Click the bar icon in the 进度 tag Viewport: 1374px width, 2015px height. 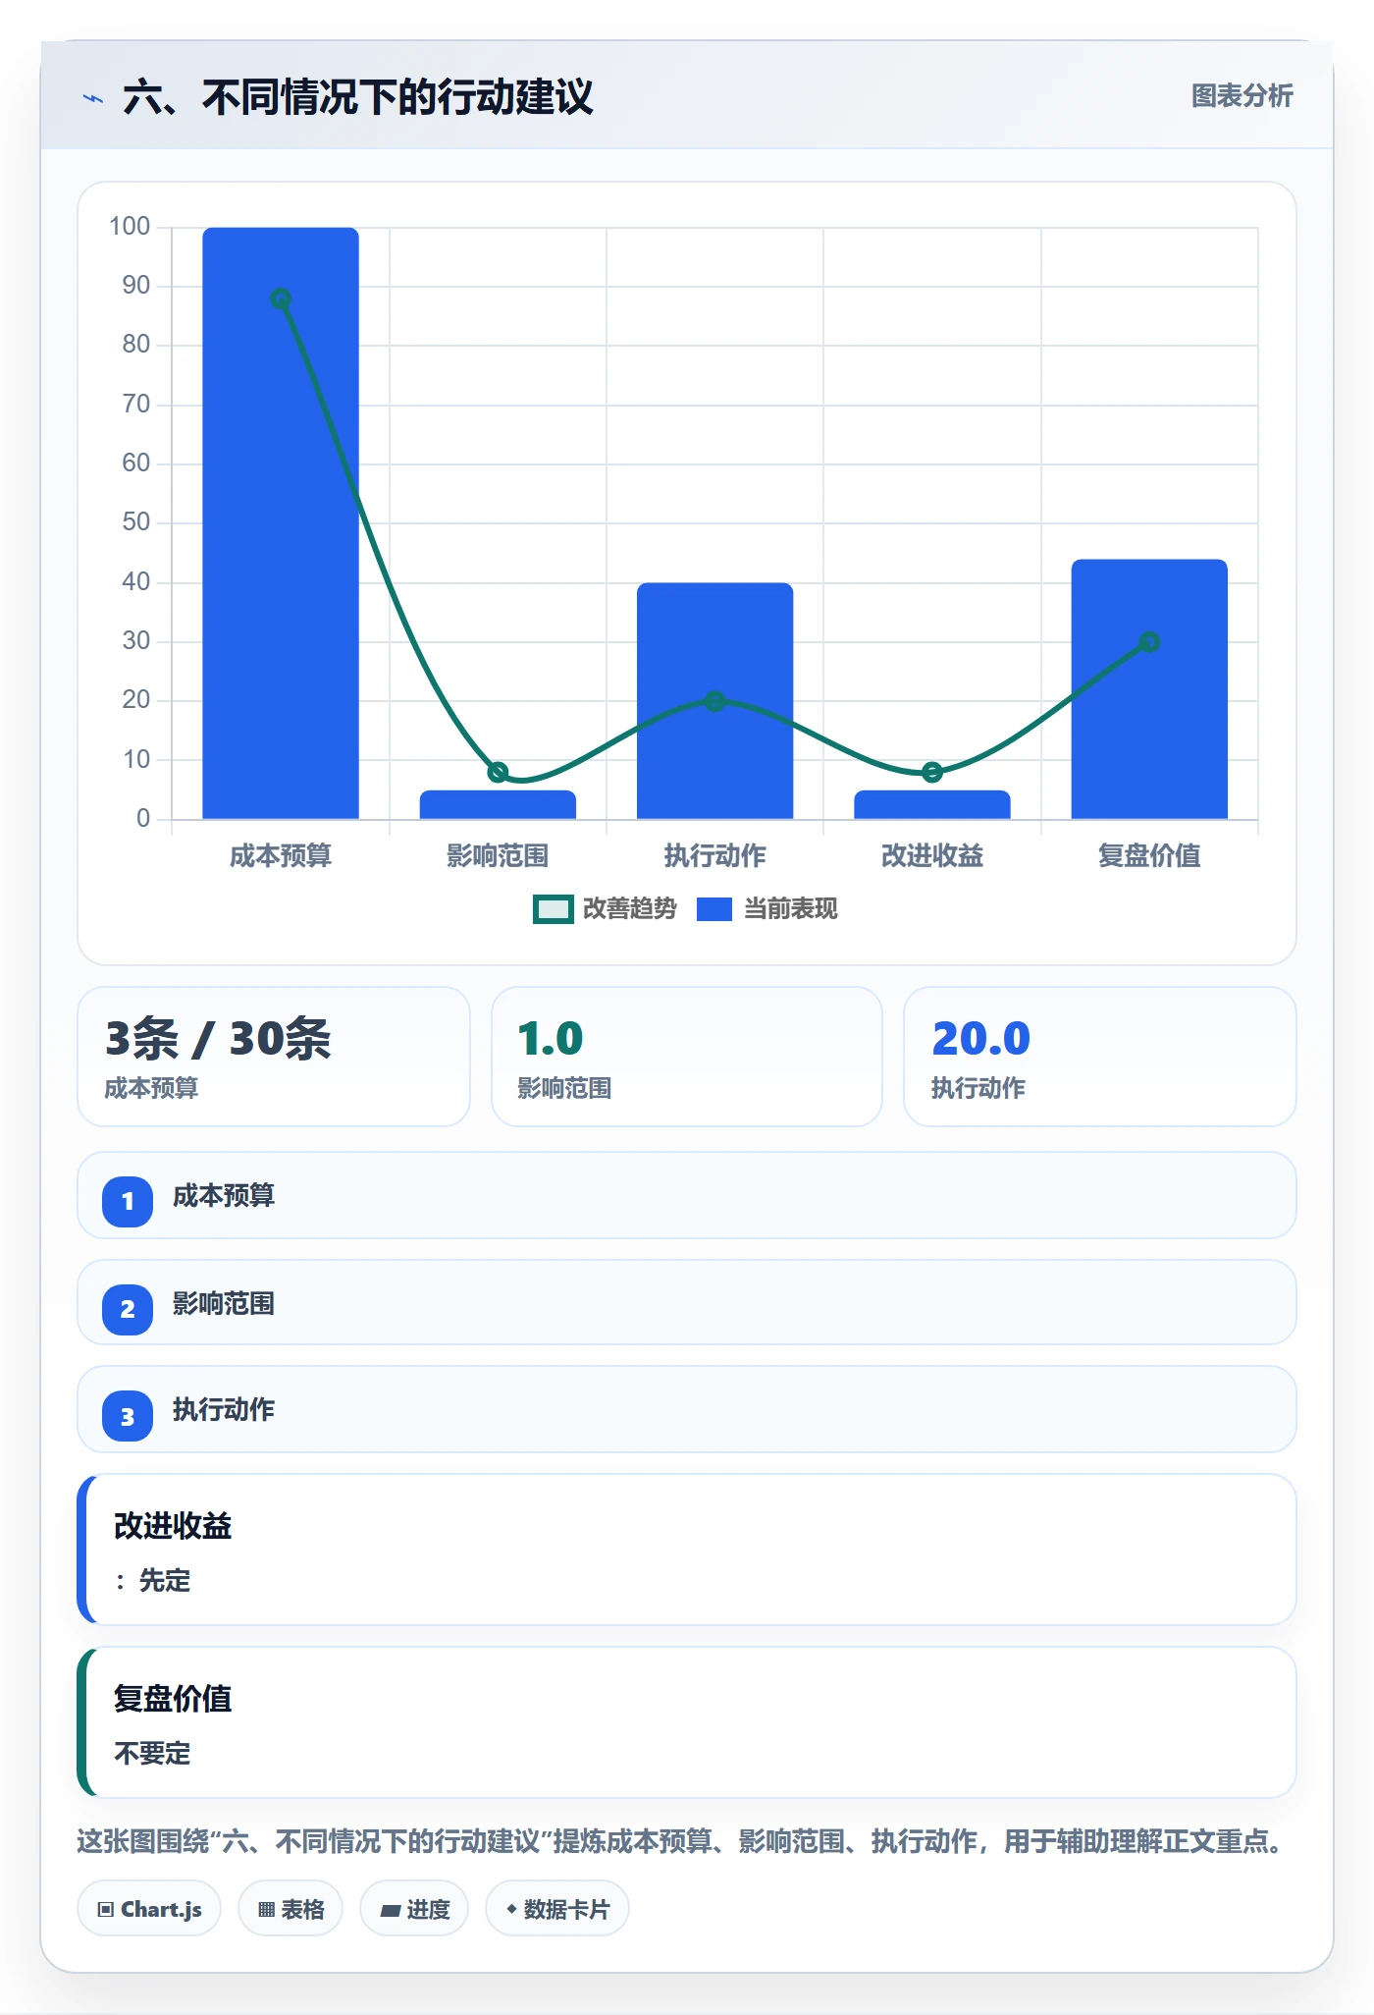tap(391, 1910)
